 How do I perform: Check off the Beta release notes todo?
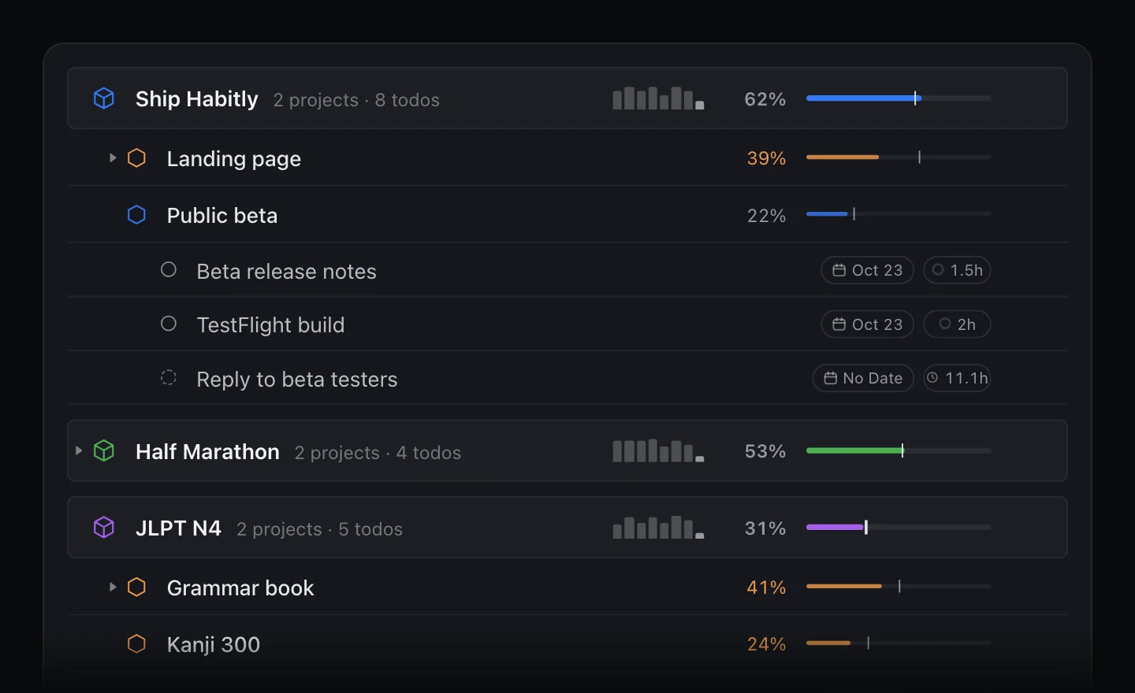(x=169, y=270)
